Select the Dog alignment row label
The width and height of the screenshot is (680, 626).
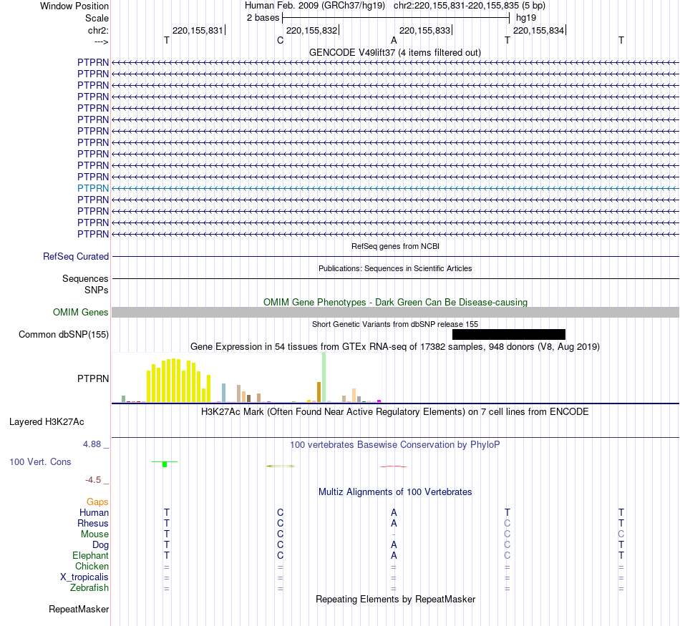[x=100, y=545]
